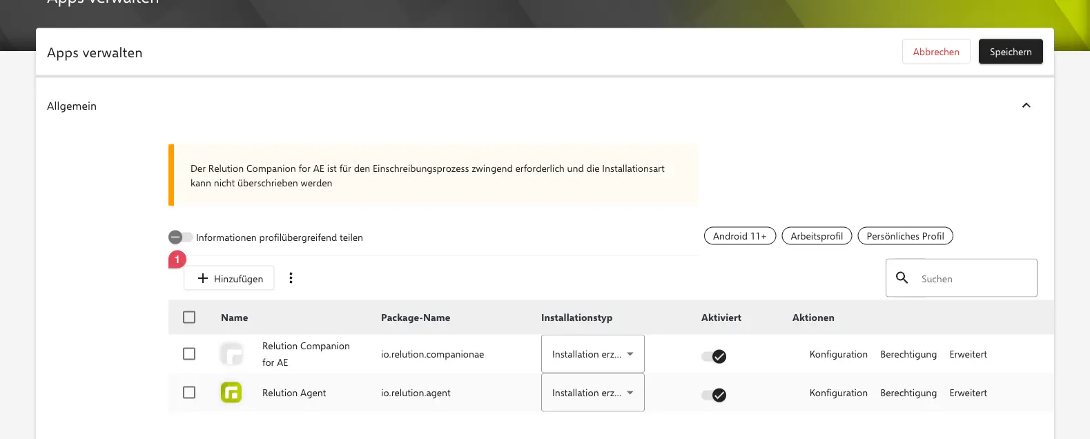Click the search magnifier icon
1090x439 pixels.
coord(902,277)
